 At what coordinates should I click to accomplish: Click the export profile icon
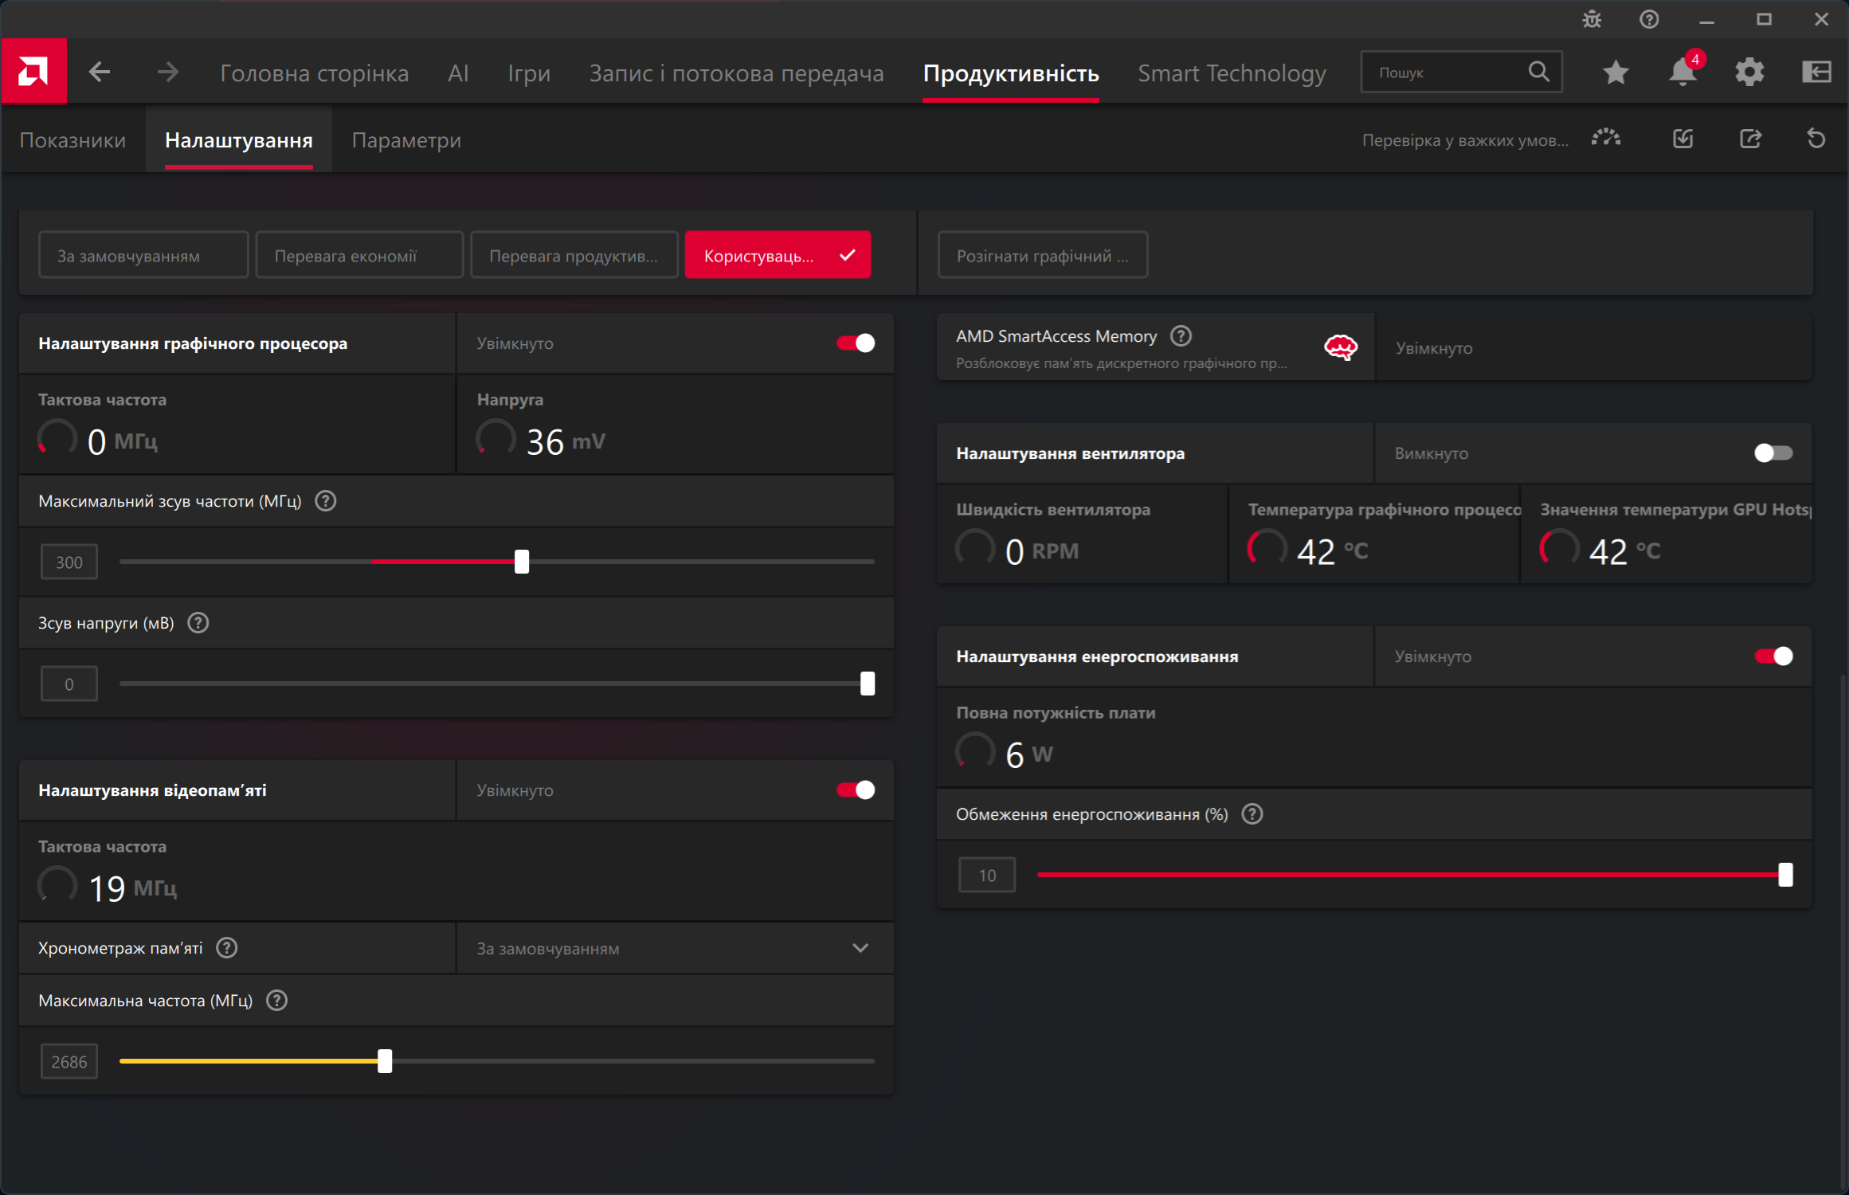click(x=1750, y=139)
